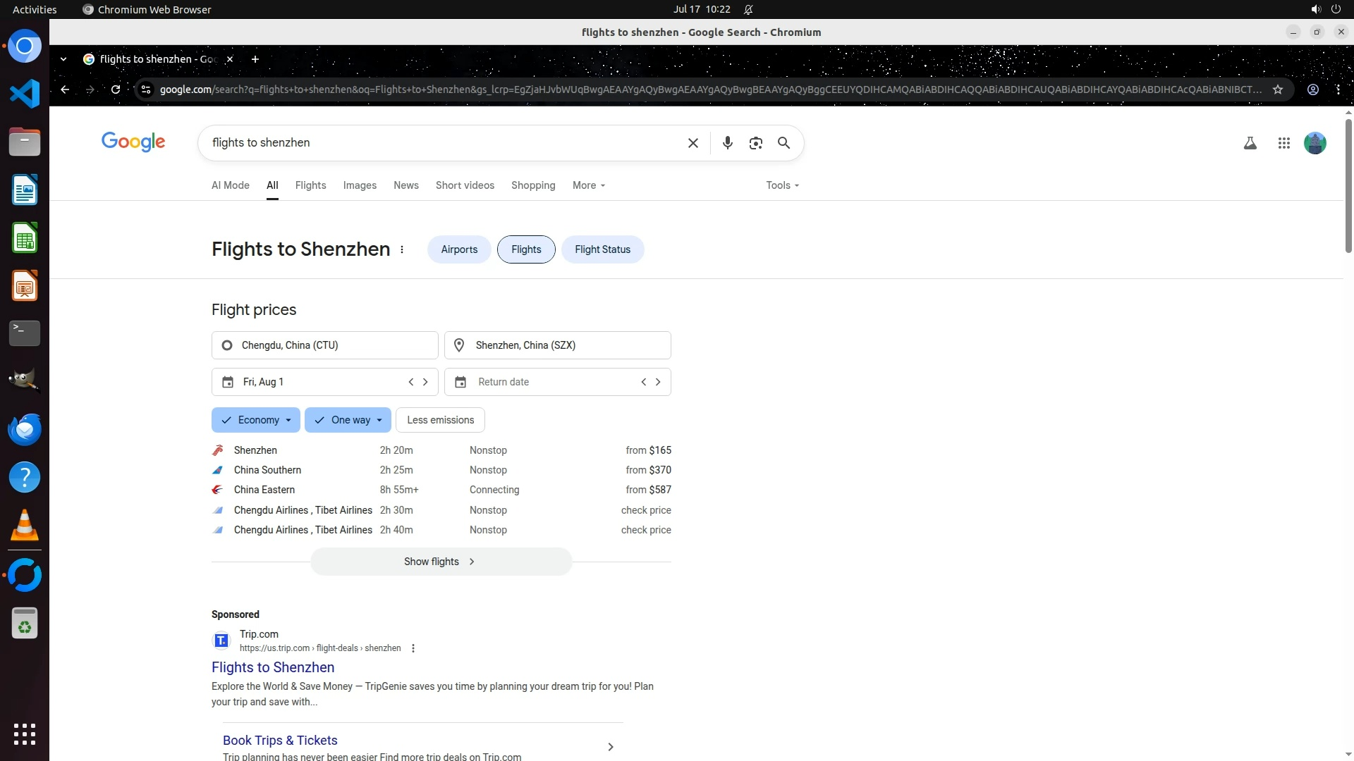This screenshot has width=1354, height=761.
Task: Click the Show flights button
Action: coord(441,562)
